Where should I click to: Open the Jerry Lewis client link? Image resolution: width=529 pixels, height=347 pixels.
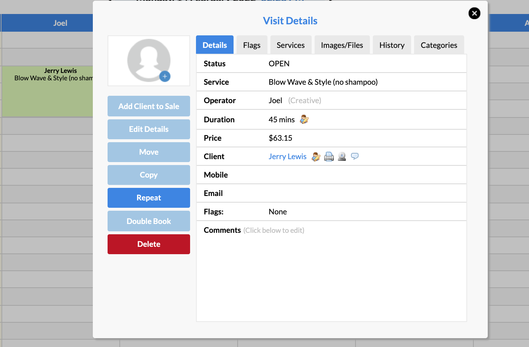pyautogui.click(x=287, y=157)
